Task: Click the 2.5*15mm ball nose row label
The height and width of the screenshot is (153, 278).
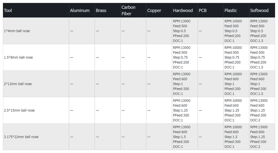Action: pos(19,110)
